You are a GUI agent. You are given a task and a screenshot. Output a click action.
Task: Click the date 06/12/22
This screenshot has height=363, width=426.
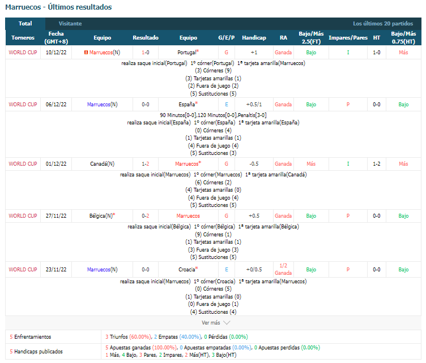point(56,105)
